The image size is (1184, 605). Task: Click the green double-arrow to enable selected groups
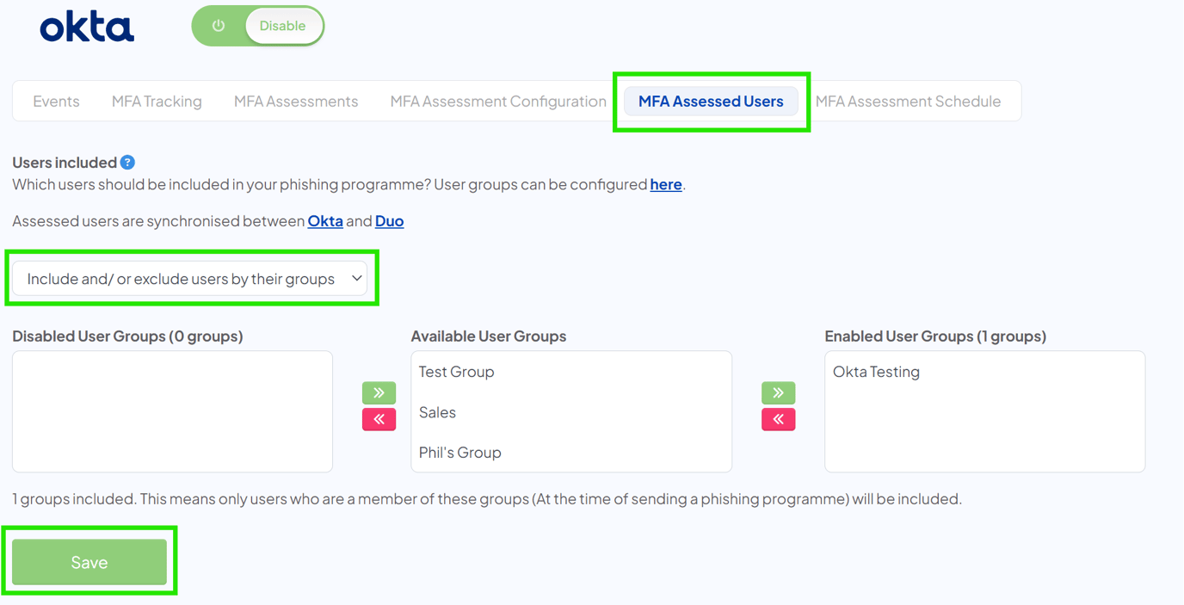tap(778, 392)
